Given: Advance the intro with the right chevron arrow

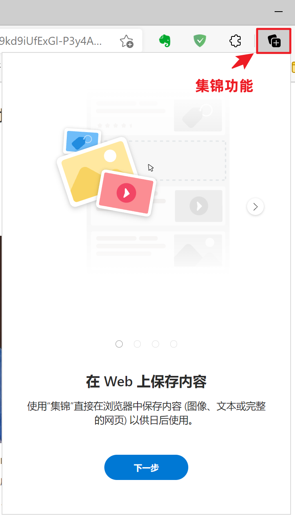Looking at the screenshot, I should (255, 207).
